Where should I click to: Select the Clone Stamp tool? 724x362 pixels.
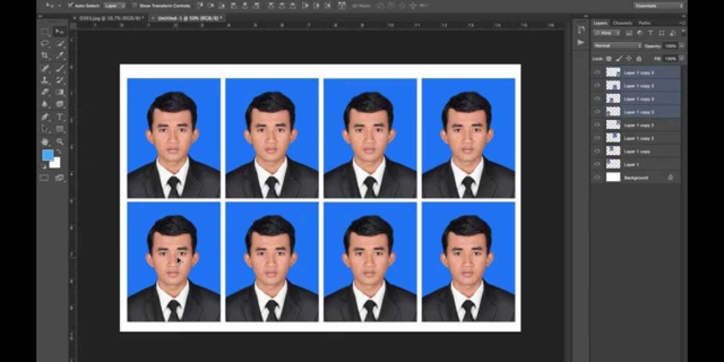pos(45,81)
